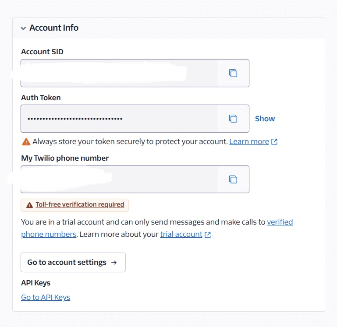Collapse the Account Info section chevron
The image size is (337, 327).
23,28
